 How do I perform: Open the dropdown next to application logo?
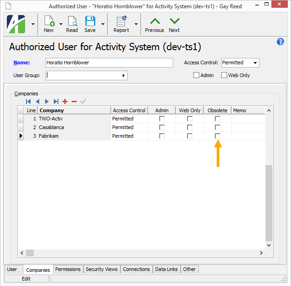coord(33,24)
